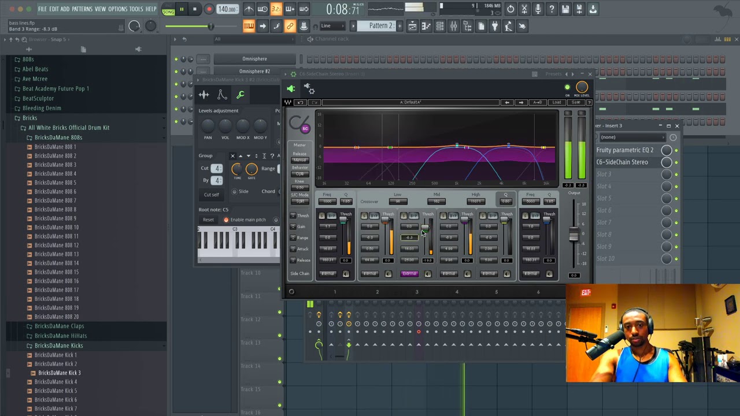
Task: Click the Reset button near root note
Action: 208,220
